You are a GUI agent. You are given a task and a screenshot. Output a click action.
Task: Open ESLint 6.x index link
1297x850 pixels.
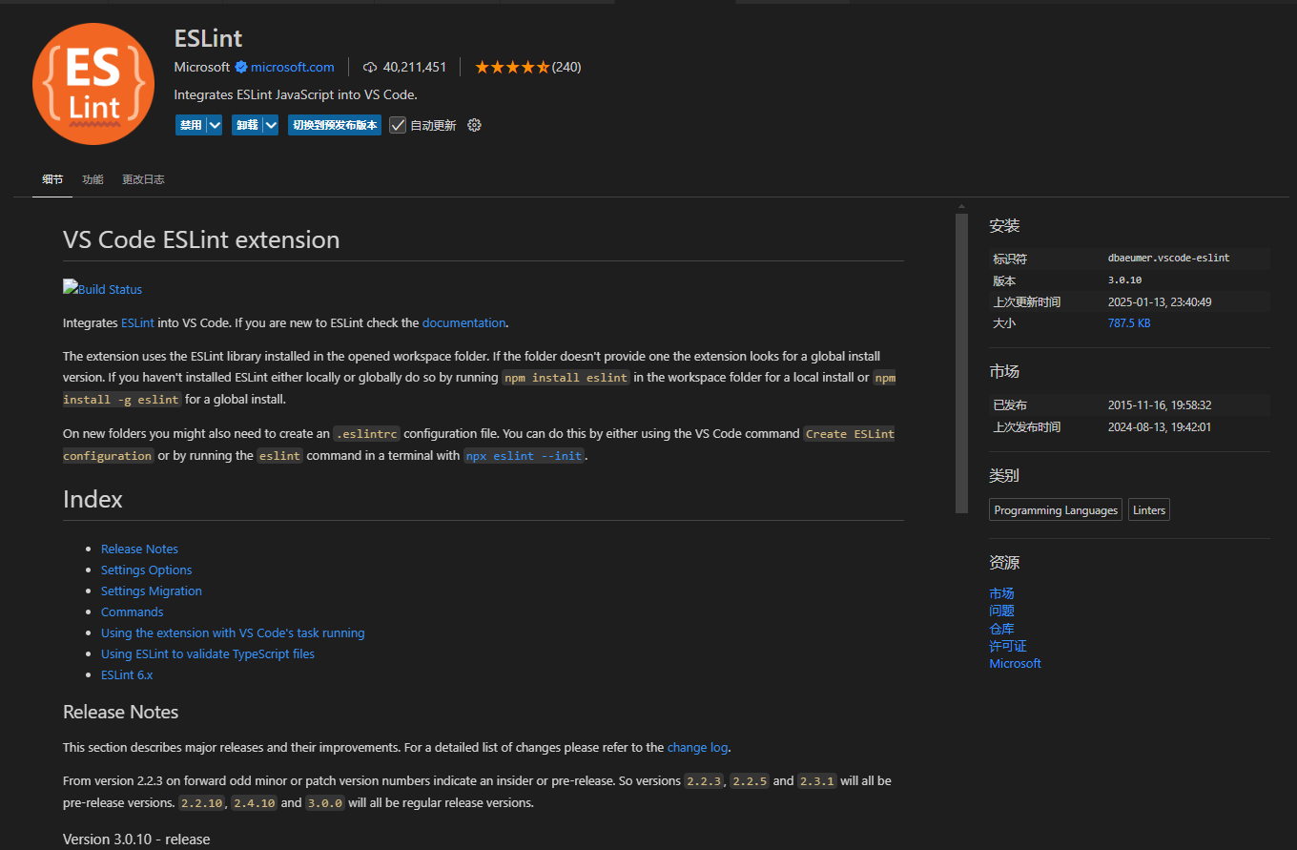pos(127,674)
